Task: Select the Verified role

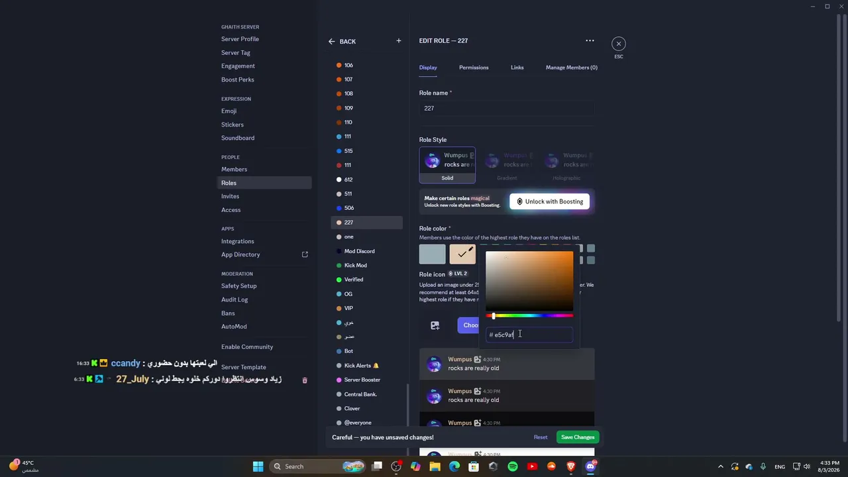Action: [366, 280]
